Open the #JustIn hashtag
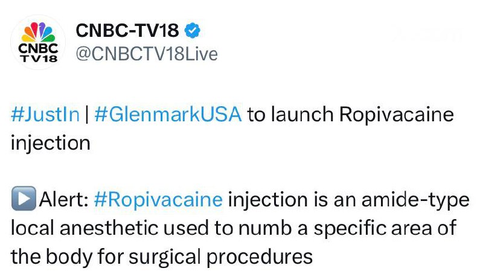This screenshot has height=277, width=483. tap(45, 115)
